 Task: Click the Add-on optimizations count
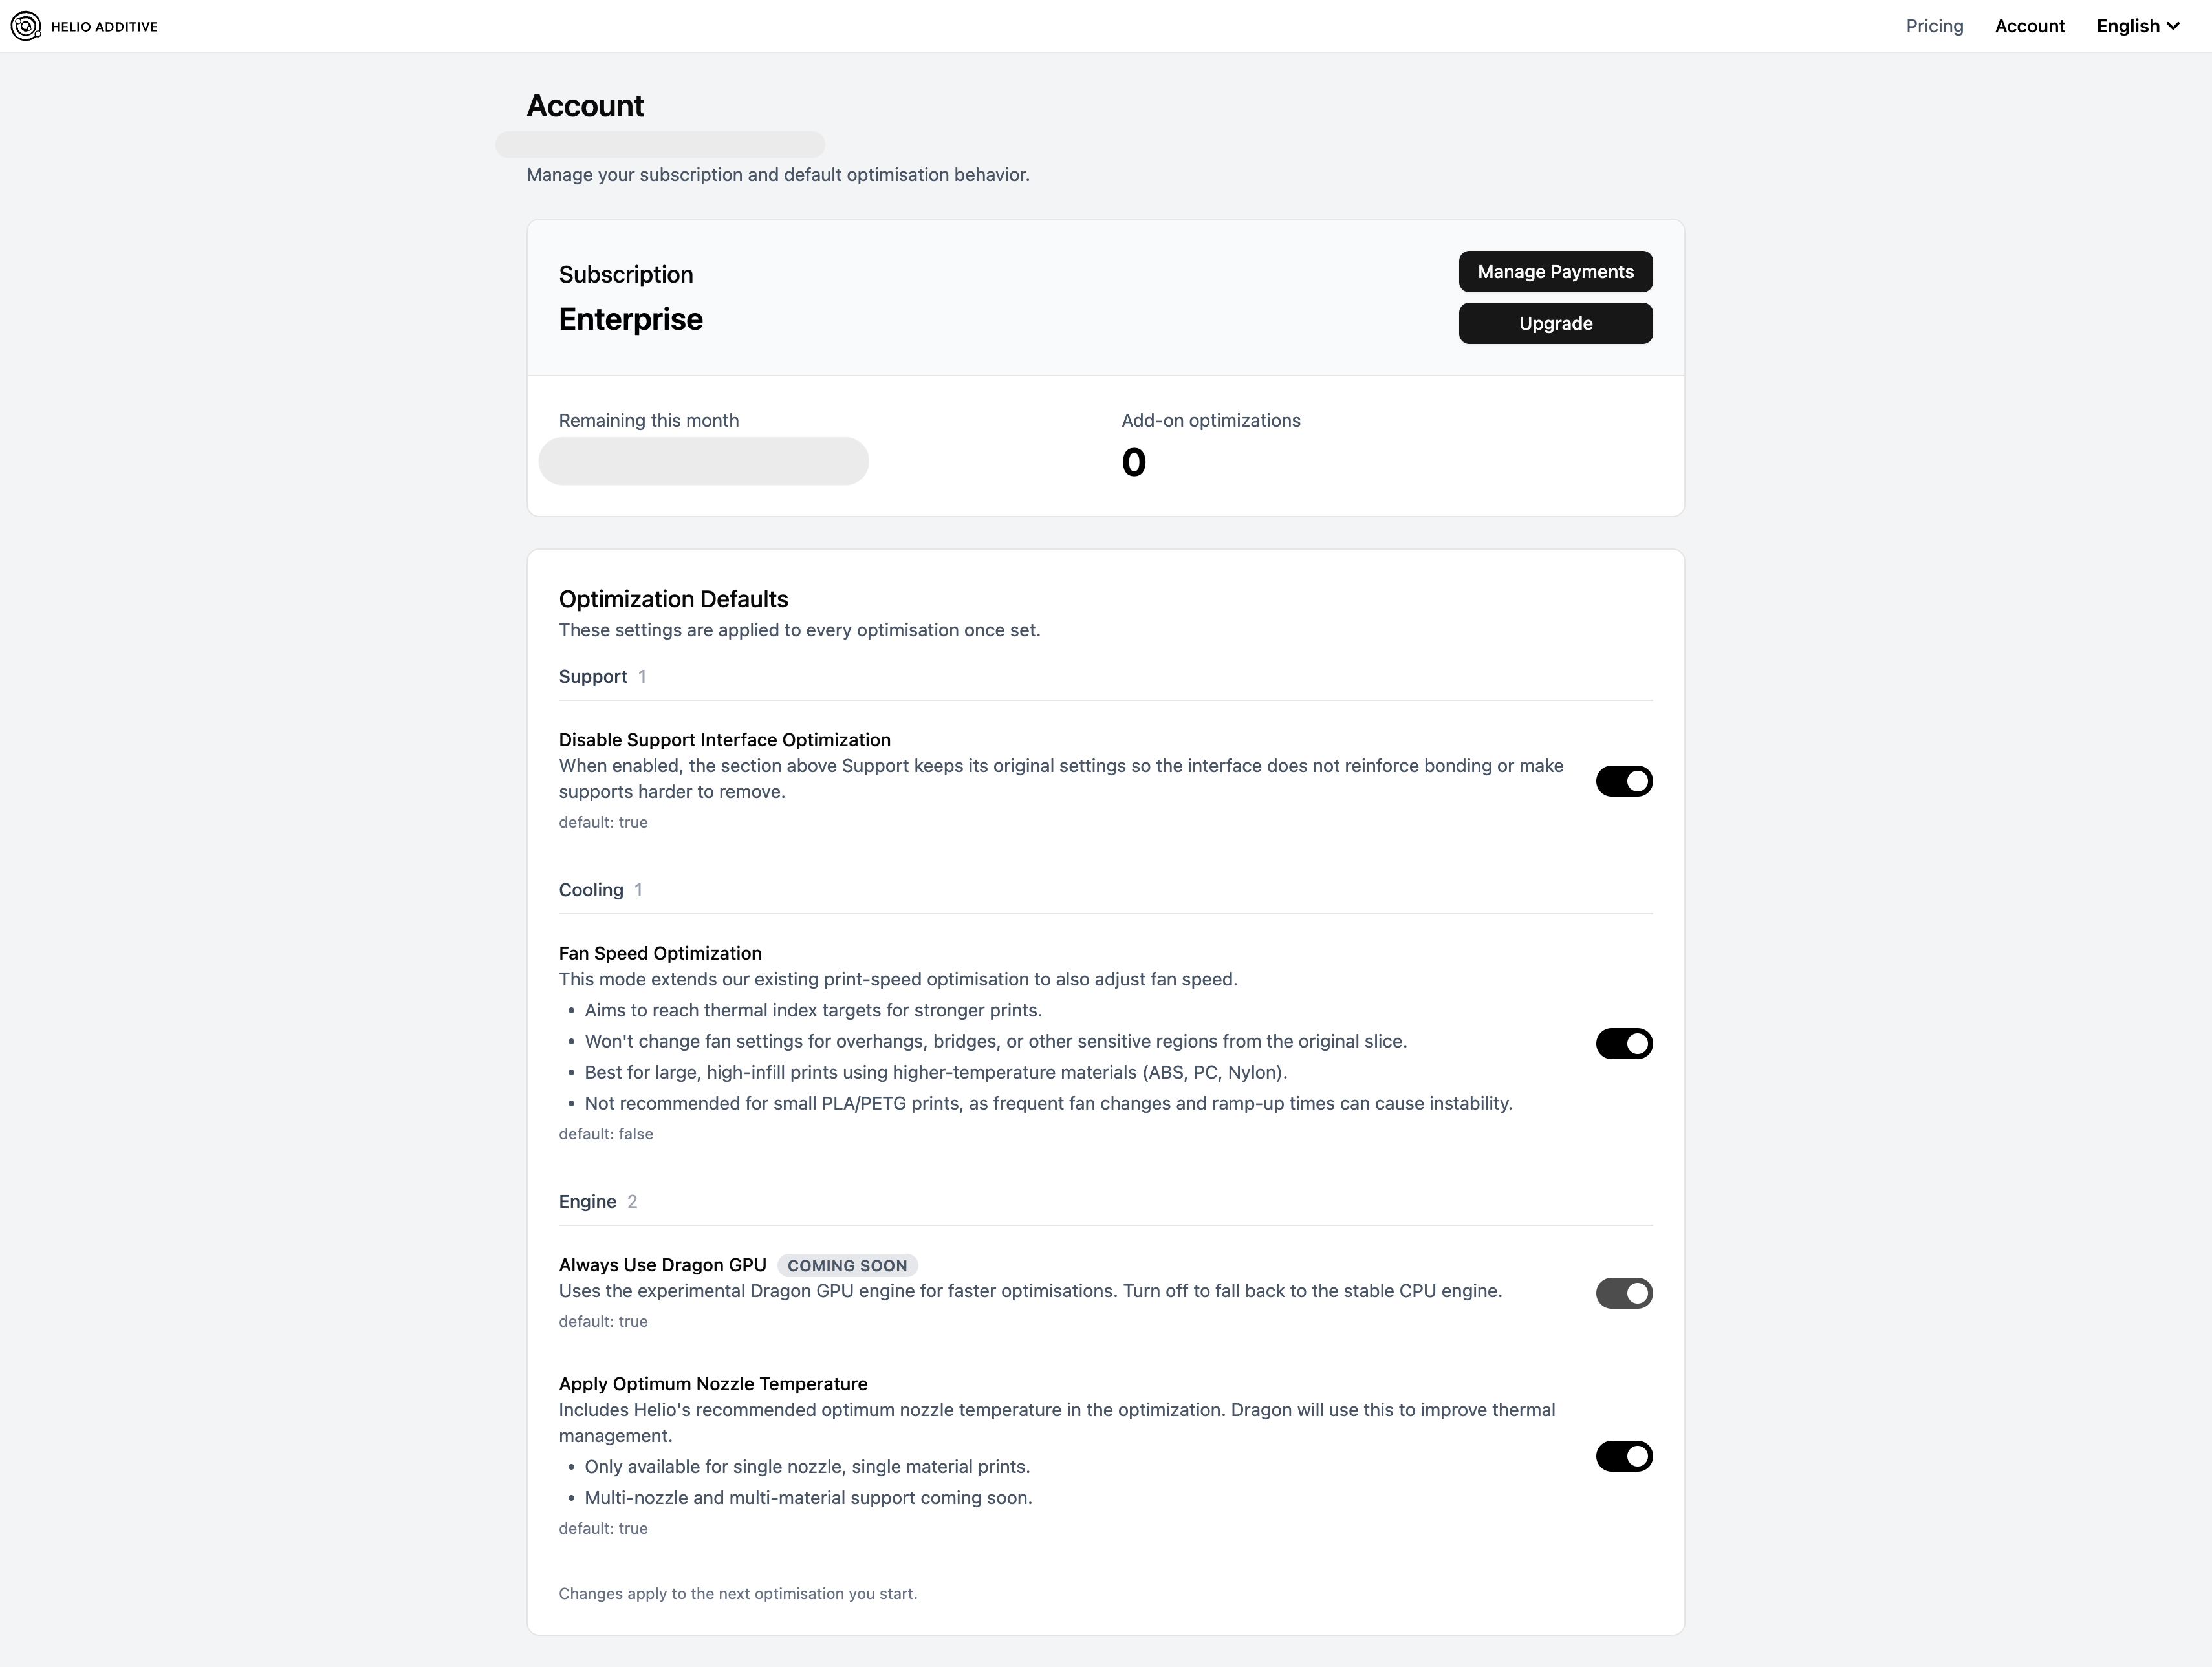[x=1133, y=462]
